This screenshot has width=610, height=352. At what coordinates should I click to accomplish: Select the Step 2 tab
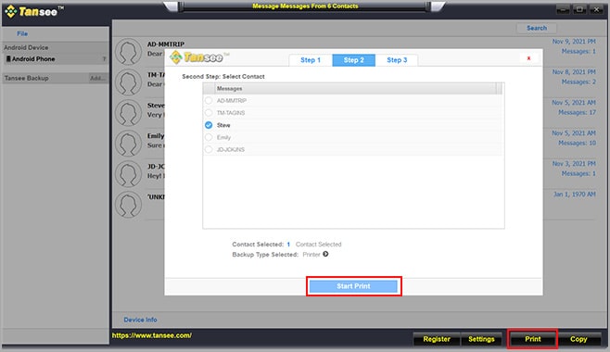(x=353, y=60)
